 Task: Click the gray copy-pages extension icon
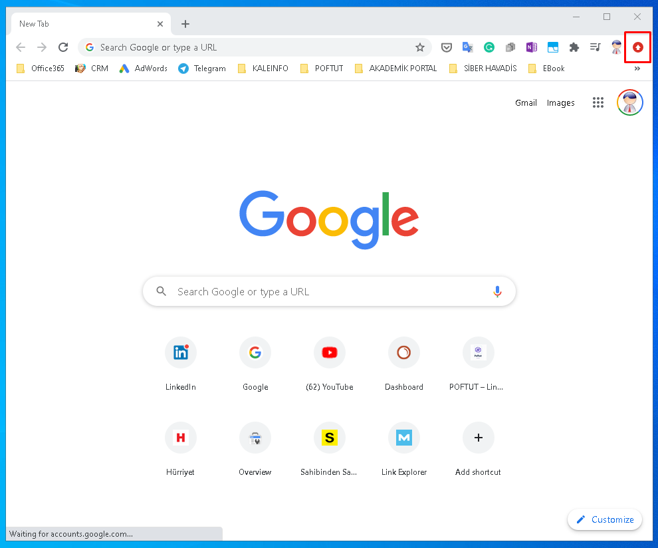tap(510, 47)
